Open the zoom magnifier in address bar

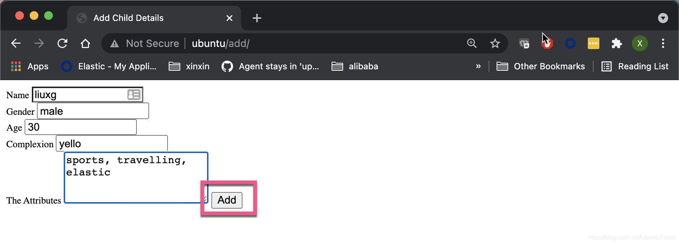point(472,43)
